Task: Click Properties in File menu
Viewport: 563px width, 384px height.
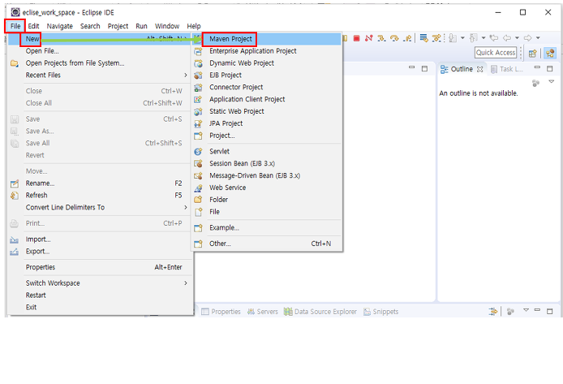Action: [x=101, y=267]
